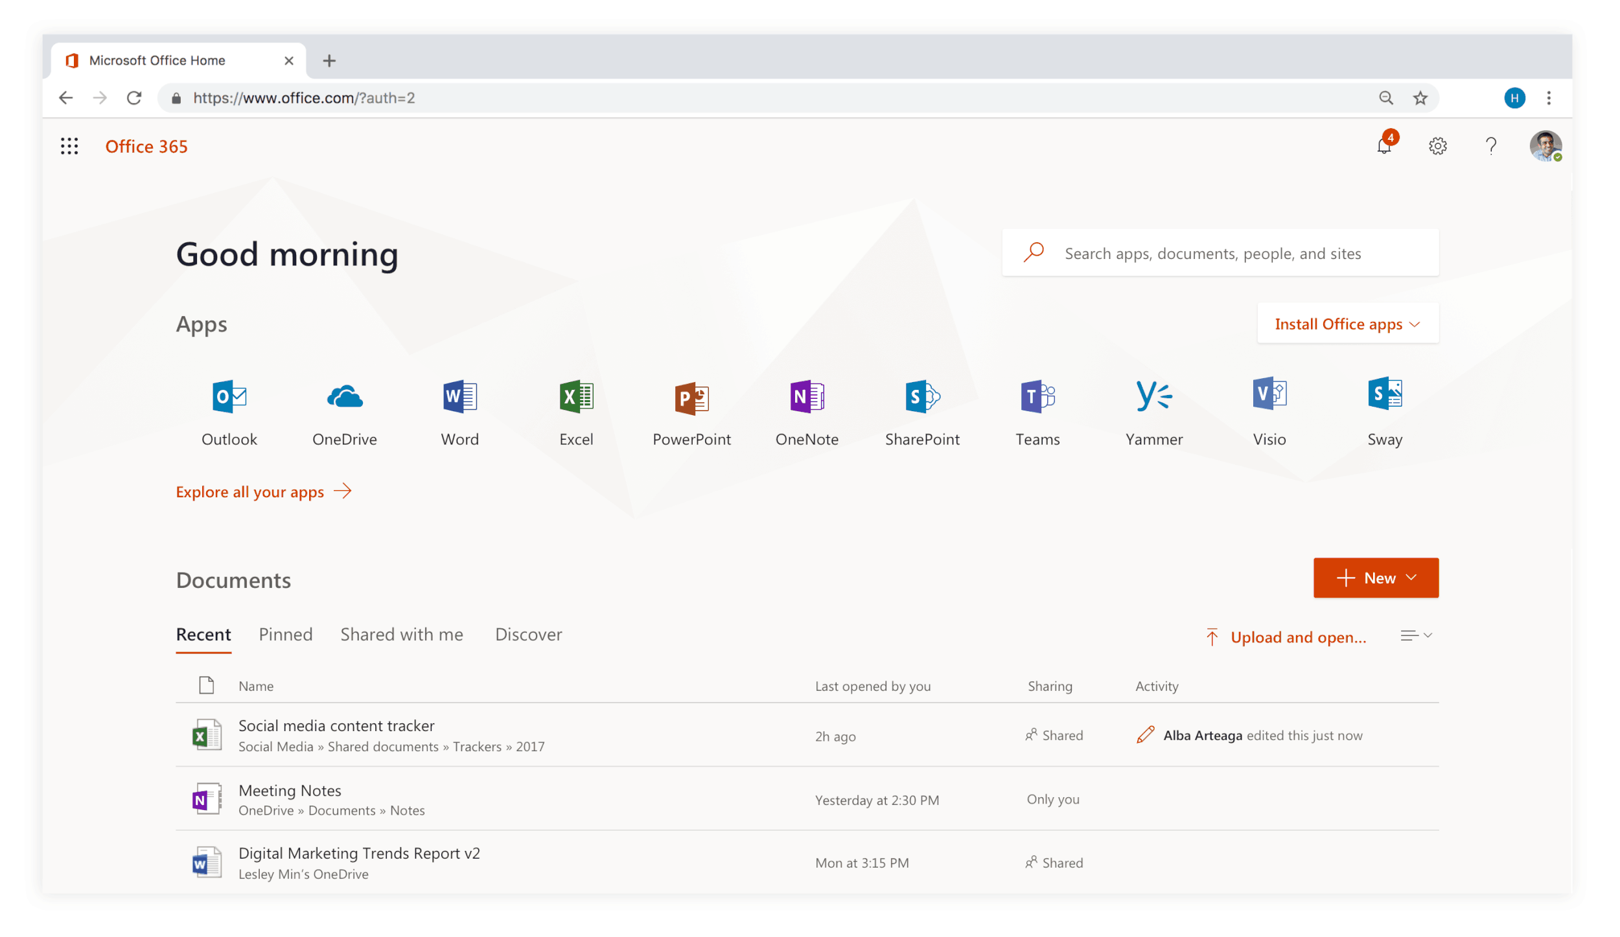
Task: Expand the Install Office apps dropdown
Action: point(1347,324)
